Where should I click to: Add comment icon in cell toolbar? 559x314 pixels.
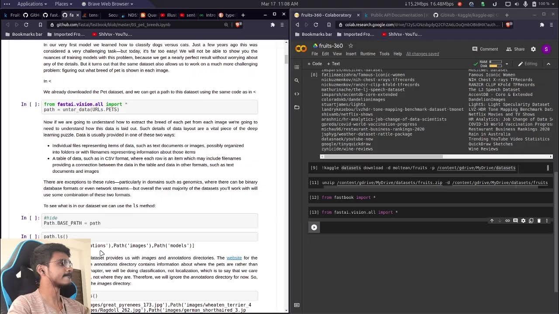tap(515, 221)
